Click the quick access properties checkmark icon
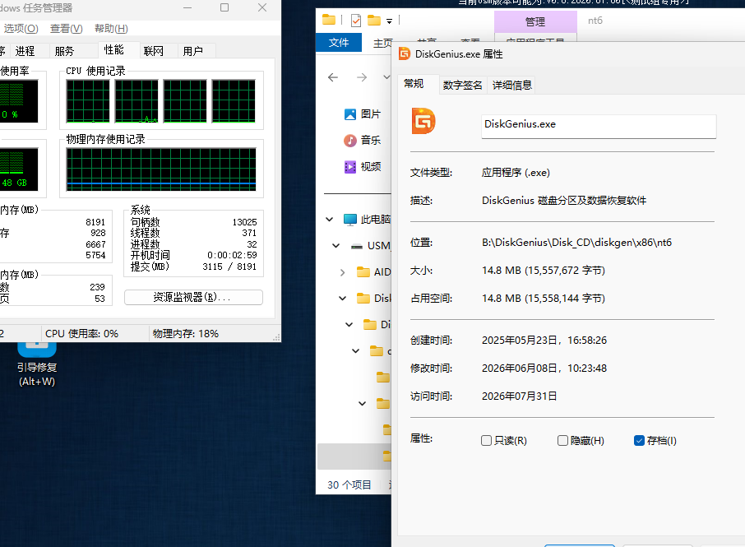Viewport: 745px width, 547px height. click(356, 21)
